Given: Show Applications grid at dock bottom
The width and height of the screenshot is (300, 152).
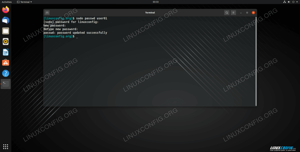Looking at the screenshot, I should (5, 147).
